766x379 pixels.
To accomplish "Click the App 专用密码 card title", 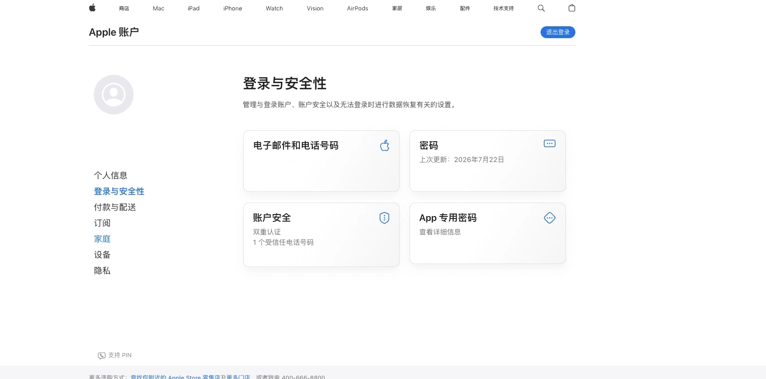I will pyautogui.click(x=448, y=218).
